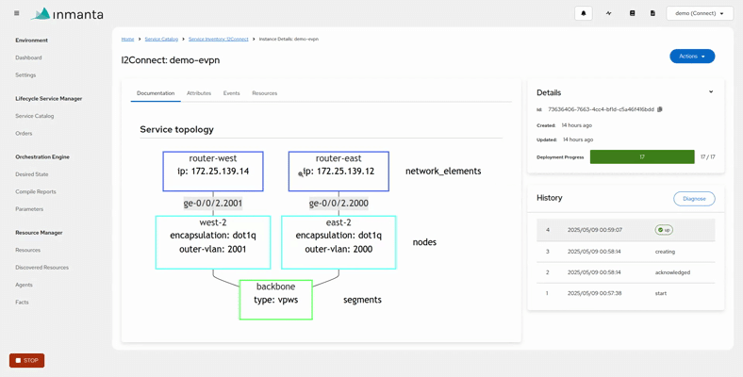Open the hamburger navigation menu
Image resolution: width=743 pixels, height=377 pixels.
(x=17, y=13)
